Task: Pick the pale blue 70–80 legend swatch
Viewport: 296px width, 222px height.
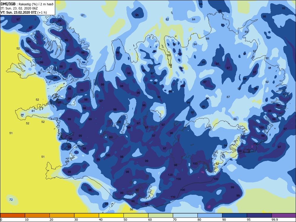Action: click(x=185, y=215)
